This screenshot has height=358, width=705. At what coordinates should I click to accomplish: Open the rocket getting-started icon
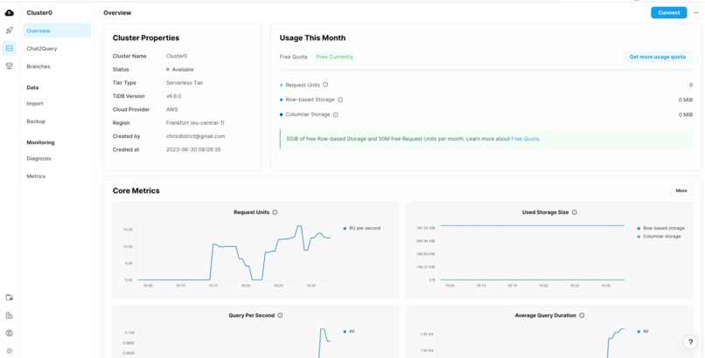(9, 31)
